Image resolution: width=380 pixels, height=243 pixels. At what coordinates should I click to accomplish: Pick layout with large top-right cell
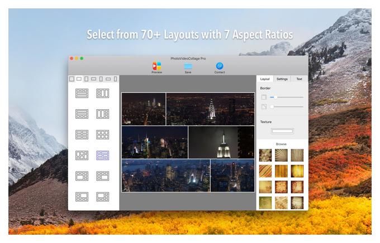pos(82,197)
